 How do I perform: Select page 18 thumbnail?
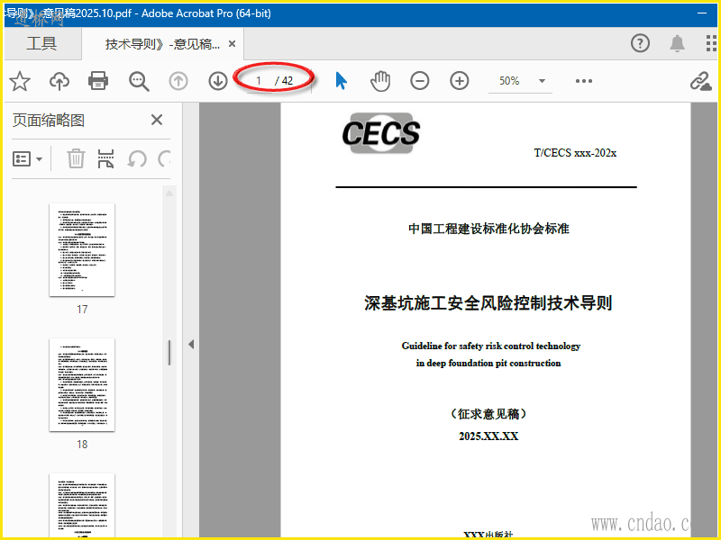82,385
